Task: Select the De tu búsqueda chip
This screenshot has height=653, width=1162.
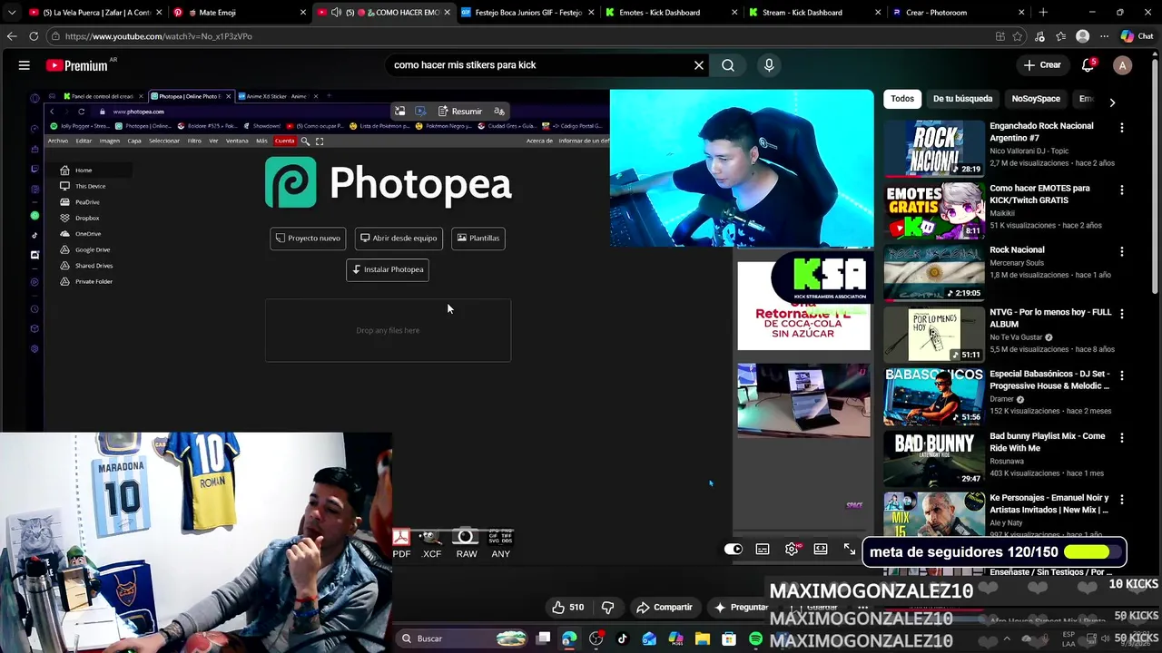Action: point(963,99)
